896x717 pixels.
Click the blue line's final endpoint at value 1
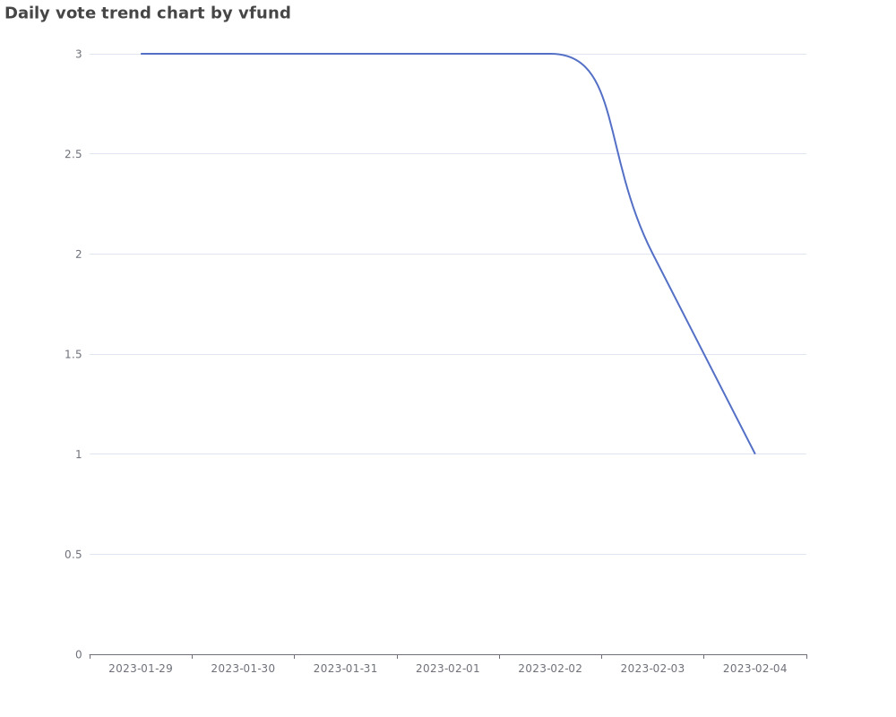(x=754, y=454)
